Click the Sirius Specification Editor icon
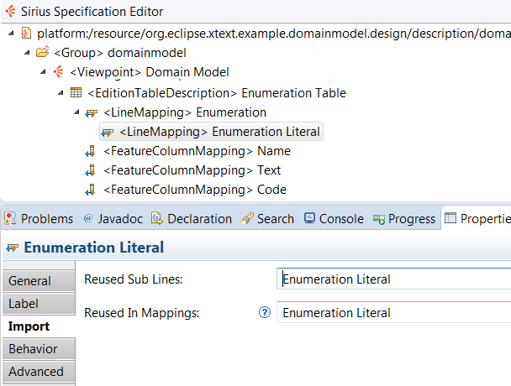The image size is (511, 386). tap(9, 12)
